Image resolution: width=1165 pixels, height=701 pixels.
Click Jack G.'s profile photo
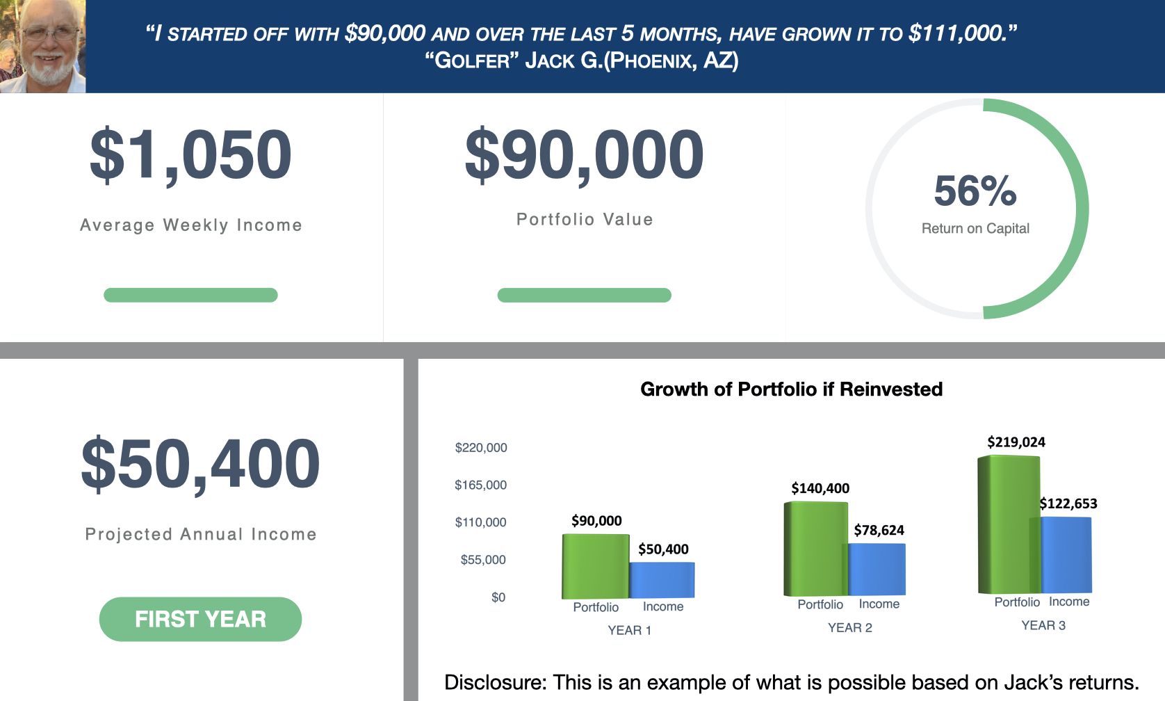42,46
